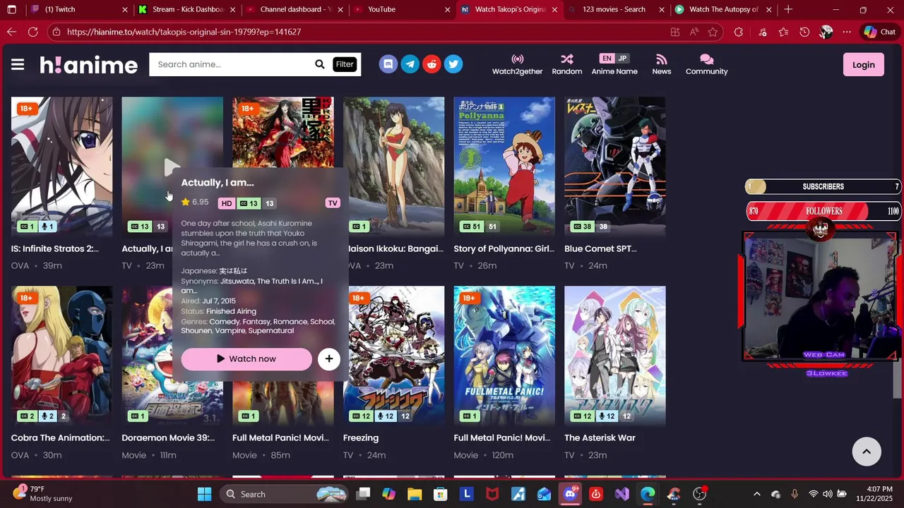Open tab actions menu icon
Viewport: 904px width, 508px height.
(11, 9)
